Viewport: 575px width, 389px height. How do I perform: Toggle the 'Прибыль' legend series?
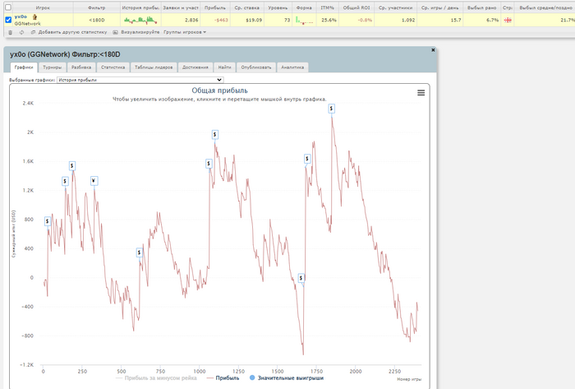(x=223, y=378)
